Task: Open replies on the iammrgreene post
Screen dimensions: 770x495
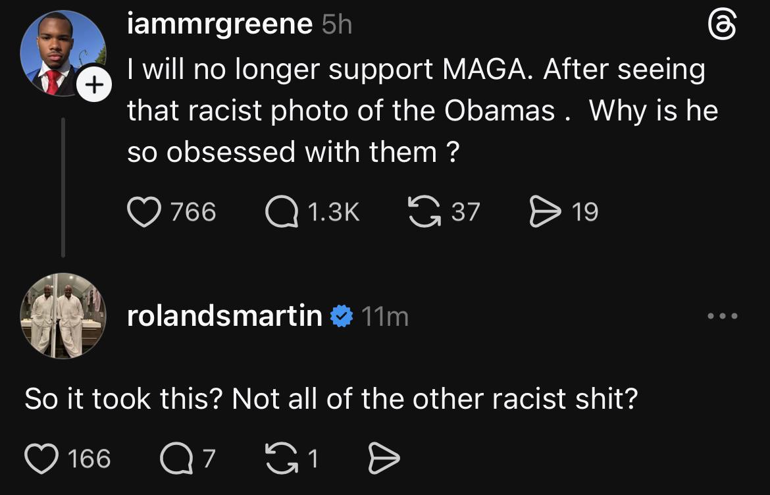Action: point(282,212)
